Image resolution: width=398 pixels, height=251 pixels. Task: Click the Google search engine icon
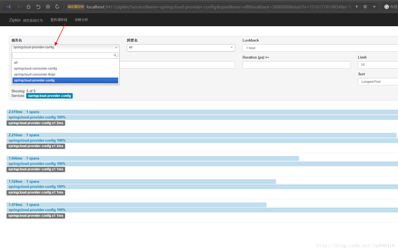tap(387, 7)
